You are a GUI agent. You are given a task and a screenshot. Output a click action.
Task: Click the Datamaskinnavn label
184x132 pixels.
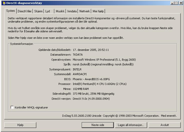pos(61,55)
